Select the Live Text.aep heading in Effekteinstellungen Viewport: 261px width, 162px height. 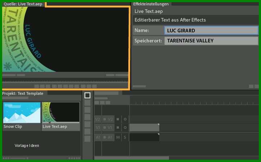point(148,11)
